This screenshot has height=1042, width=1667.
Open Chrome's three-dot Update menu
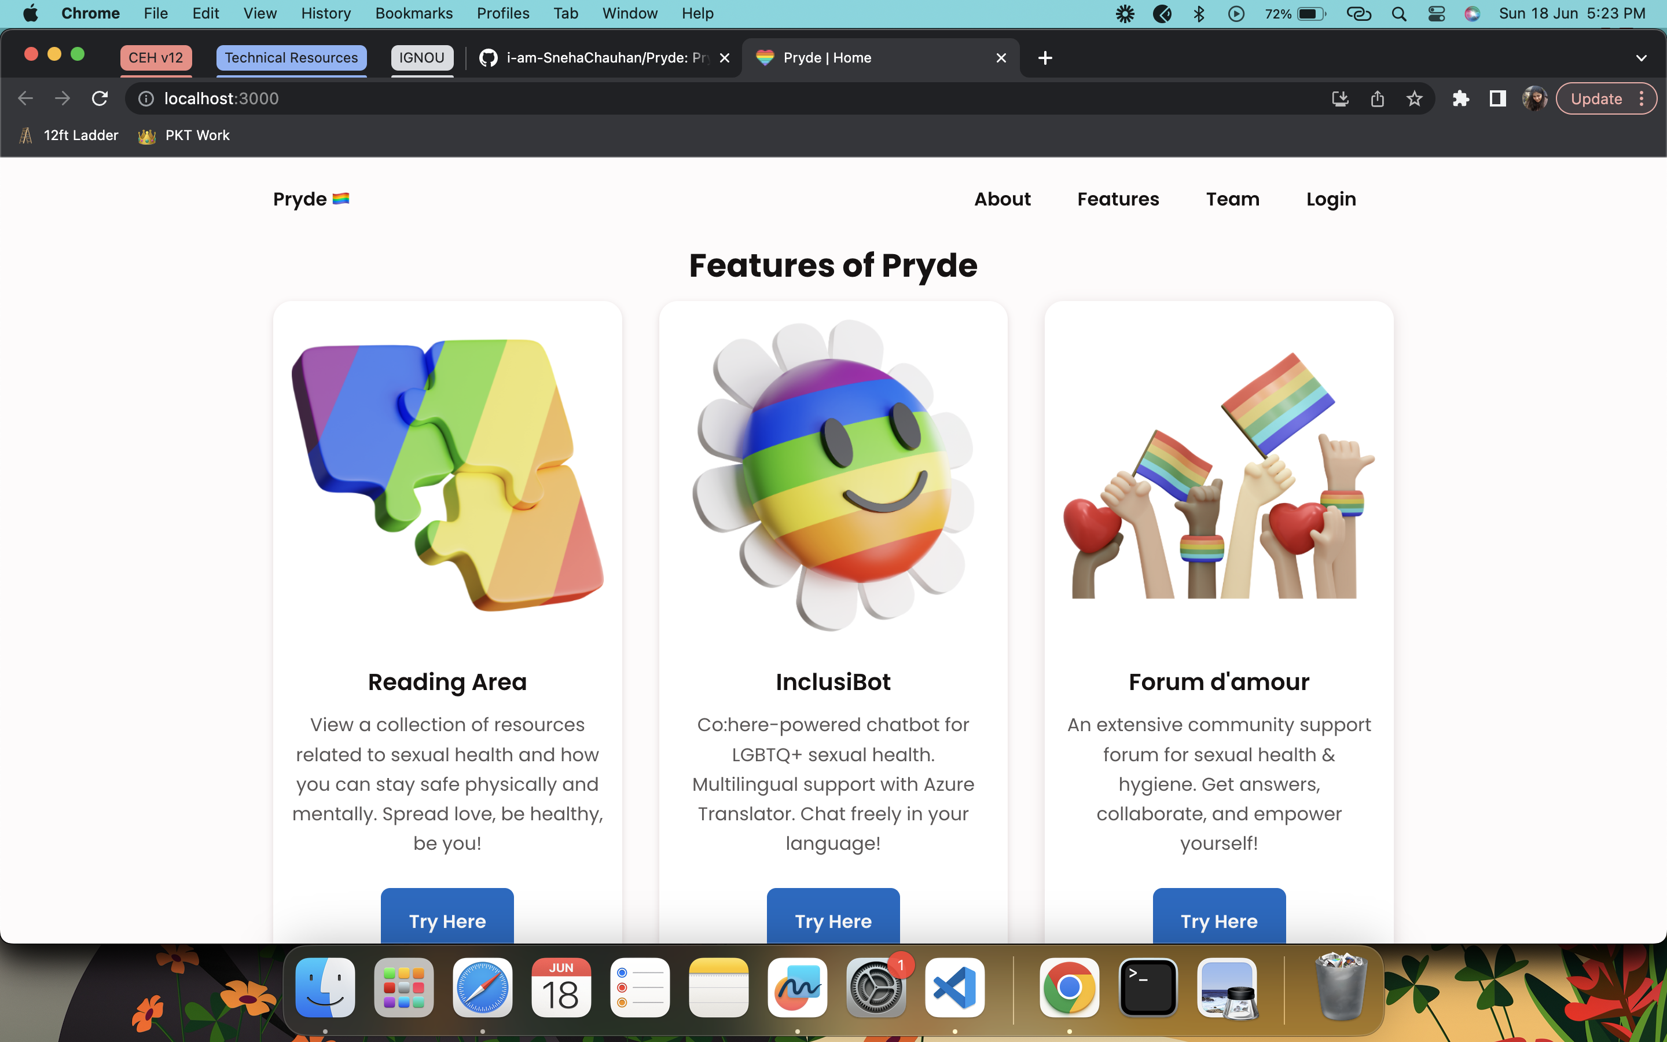tap(1642, 98)
